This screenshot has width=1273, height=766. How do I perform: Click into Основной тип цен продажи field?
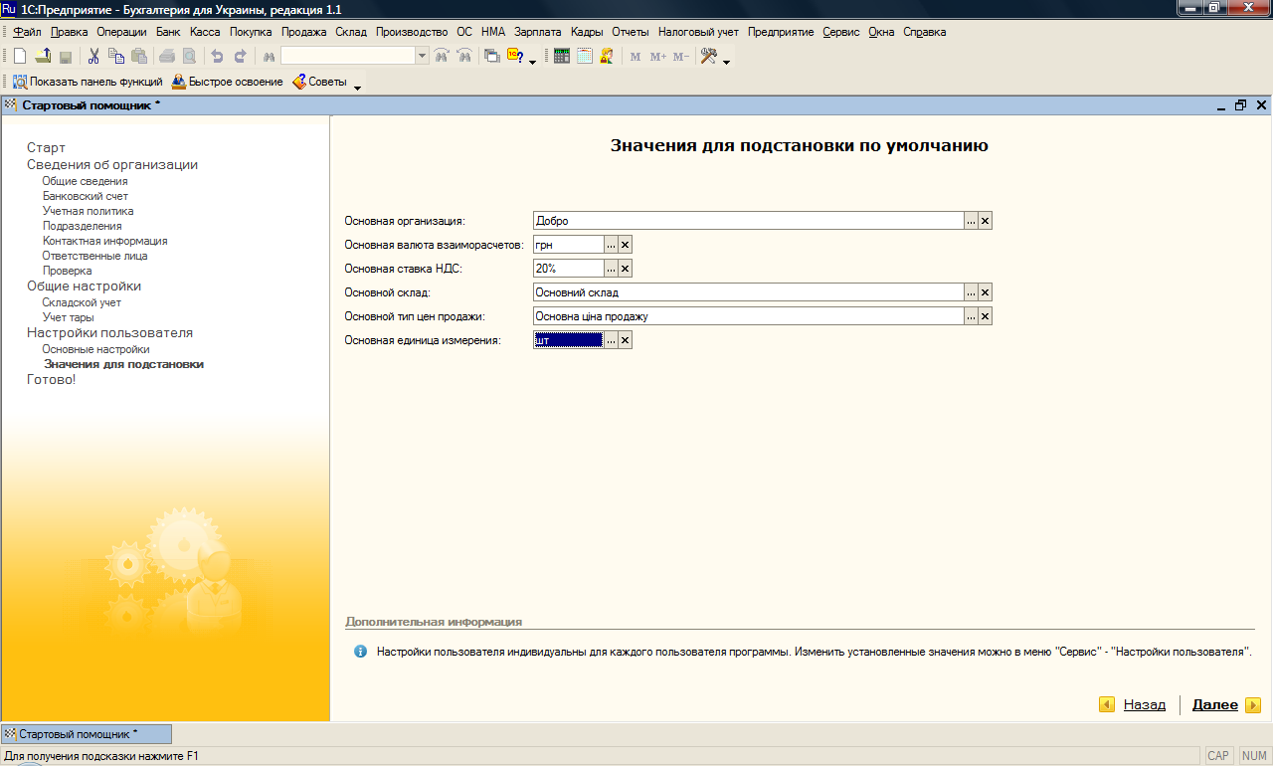point(748,316)
